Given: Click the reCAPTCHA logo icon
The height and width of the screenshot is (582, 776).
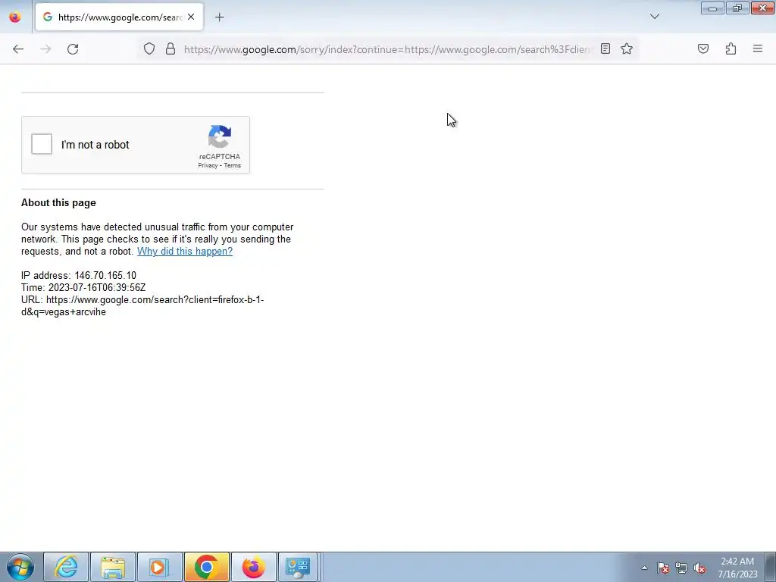Looking at the screenshot, I should pos(220,136).
